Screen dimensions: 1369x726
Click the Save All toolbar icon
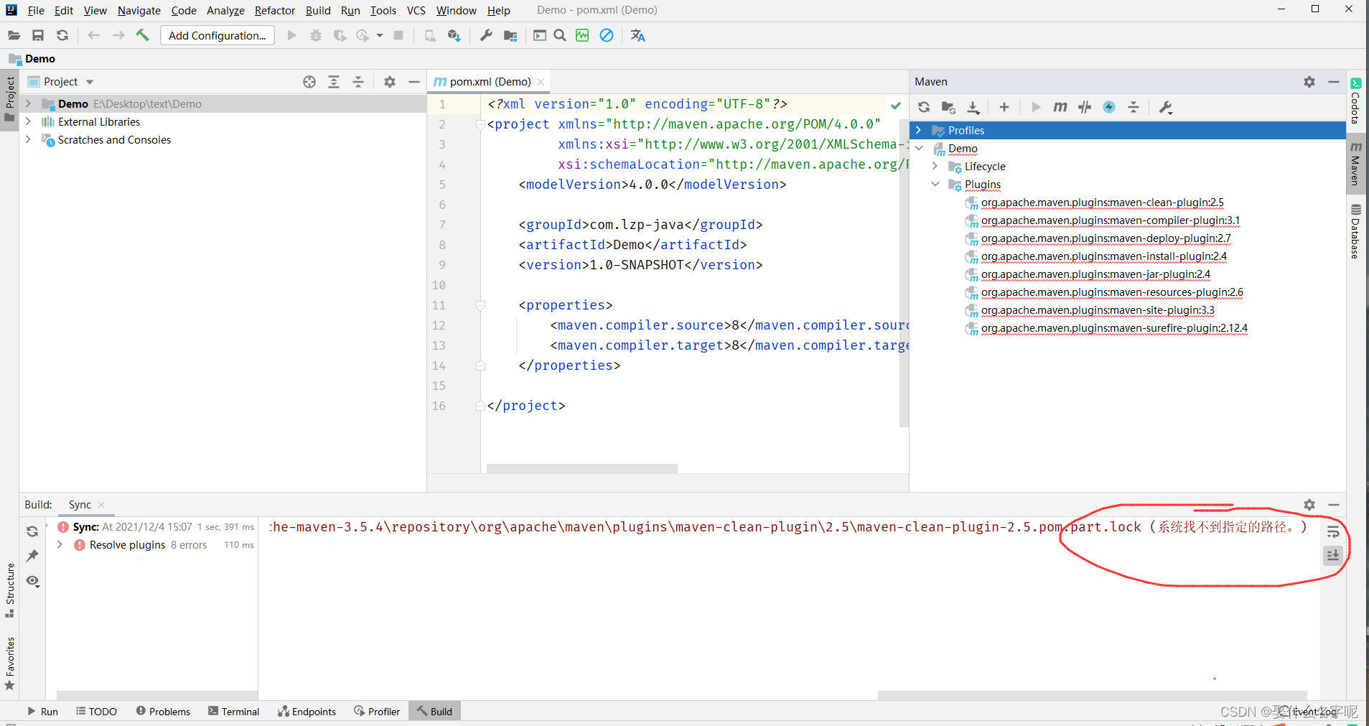[38, 35]
